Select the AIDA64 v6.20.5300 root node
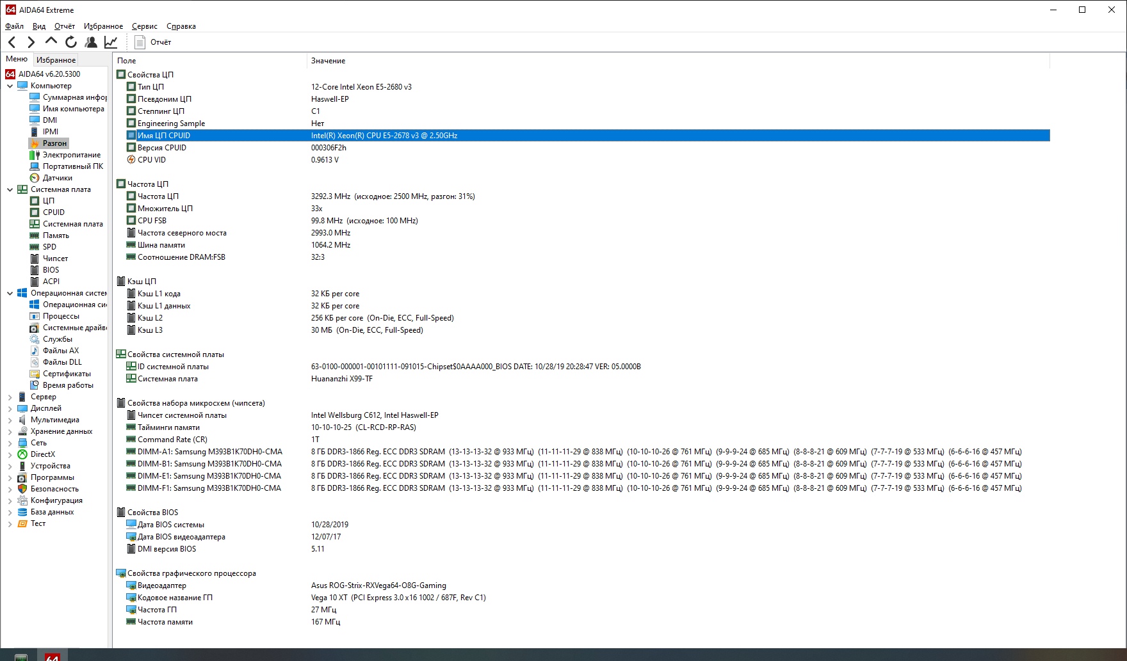Screen dimensions: 1127x661 pyautogui.click(x=43, y=74)
